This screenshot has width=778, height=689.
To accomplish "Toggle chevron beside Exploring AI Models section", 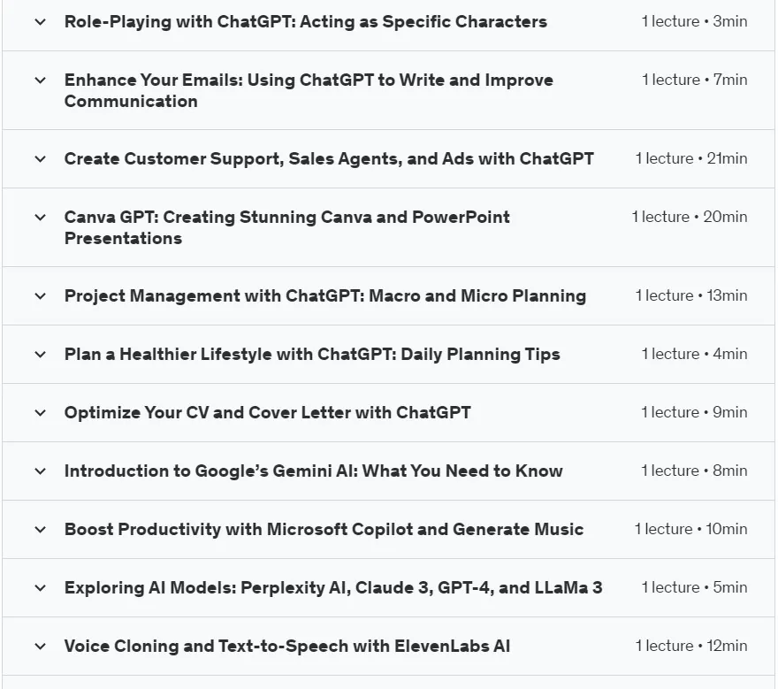I will coord(40,588).
